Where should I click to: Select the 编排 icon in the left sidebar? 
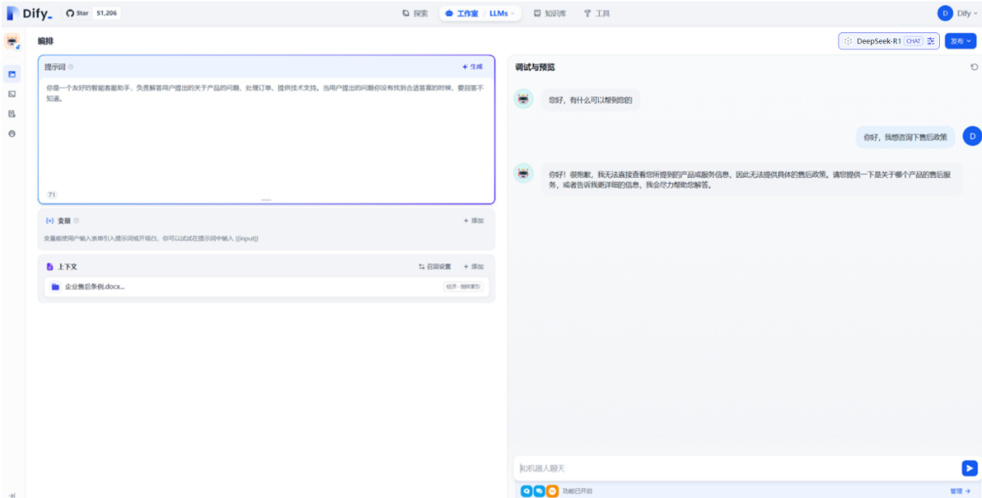(13, 75)
